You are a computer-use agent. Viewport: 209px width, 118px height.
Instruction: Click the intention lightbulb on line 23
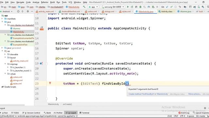pyautogui.click(x=50, y=83)
